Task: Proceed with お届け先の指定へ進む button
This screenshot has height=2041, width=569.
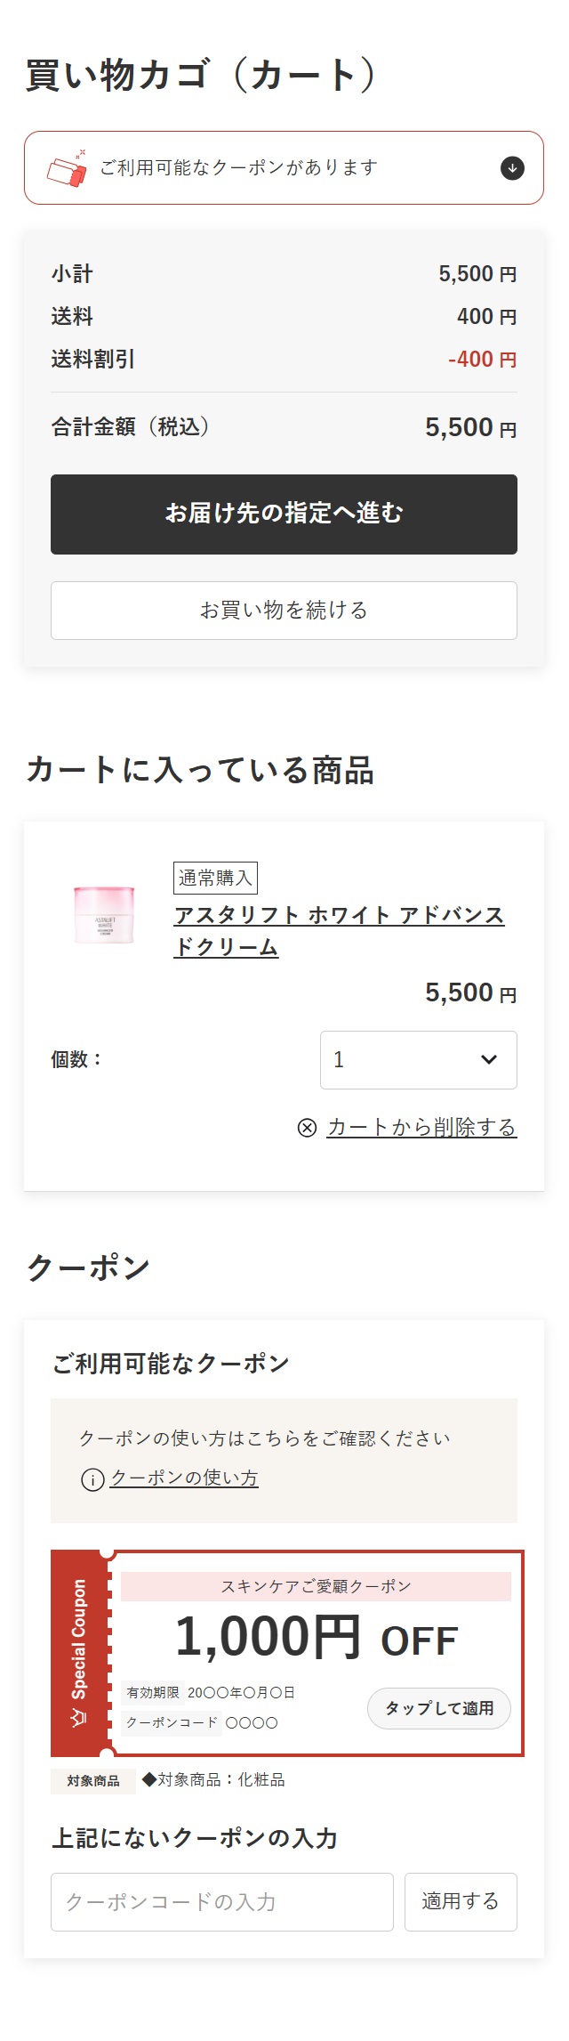Action: point(284,514)
